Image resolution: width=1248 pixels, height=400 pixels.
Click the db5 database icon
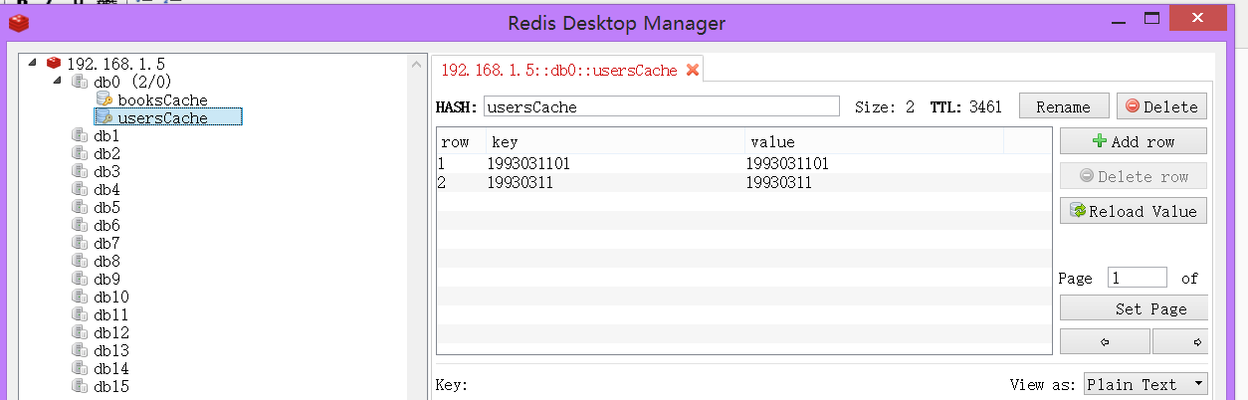[x=79, y=206]
